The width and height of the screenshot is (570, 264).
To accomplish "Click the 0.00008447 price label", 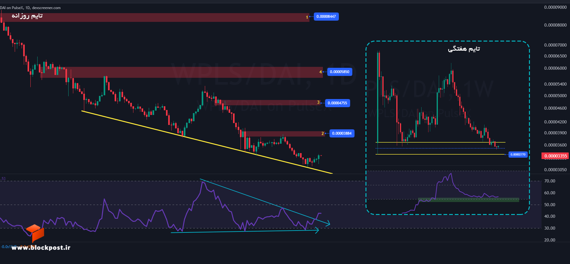I will click(x=326, y=17).
